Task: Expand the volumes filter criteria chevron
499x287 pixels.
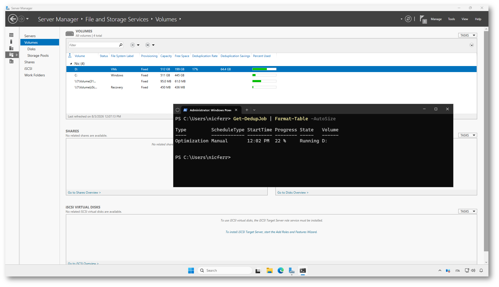Action: point(472,45)
